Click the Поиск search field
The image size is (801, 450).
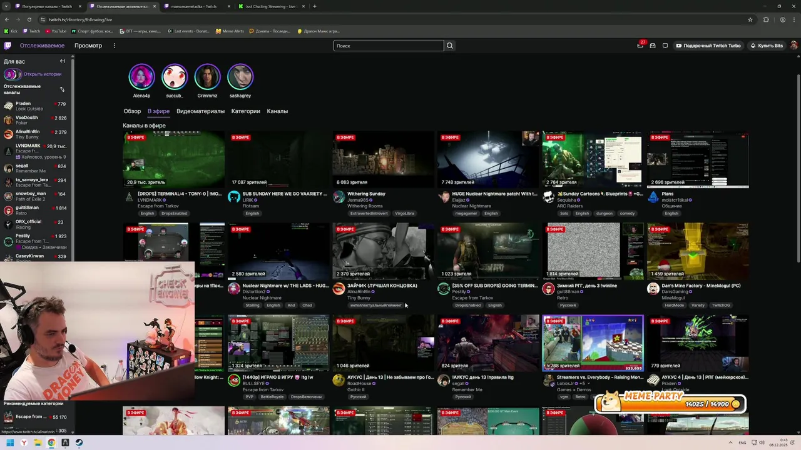pyautogui.click(x=388, y=46)
